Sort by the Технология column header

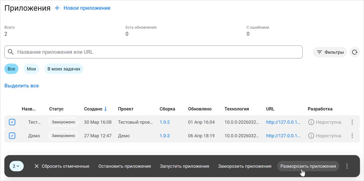point(237,109)
